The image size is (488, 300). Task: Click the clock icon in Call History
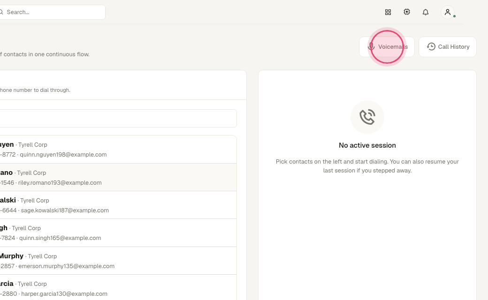click(431, 46)
